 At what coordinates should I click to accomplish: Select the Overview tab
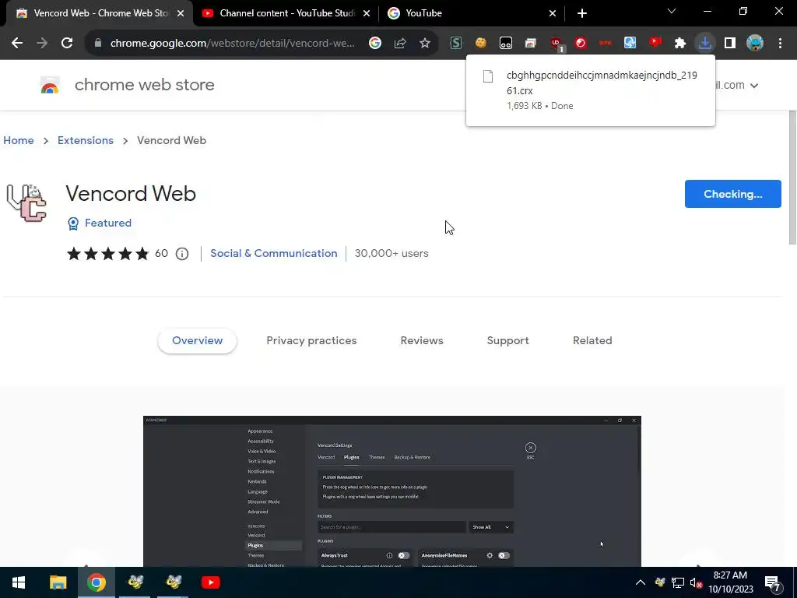coord(197,341)
